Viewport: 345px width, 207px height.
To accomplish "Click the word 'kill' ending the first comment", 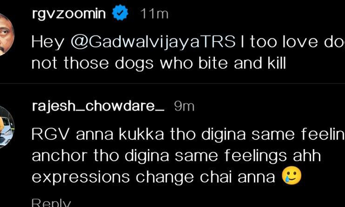I will (x=275, y=63).
